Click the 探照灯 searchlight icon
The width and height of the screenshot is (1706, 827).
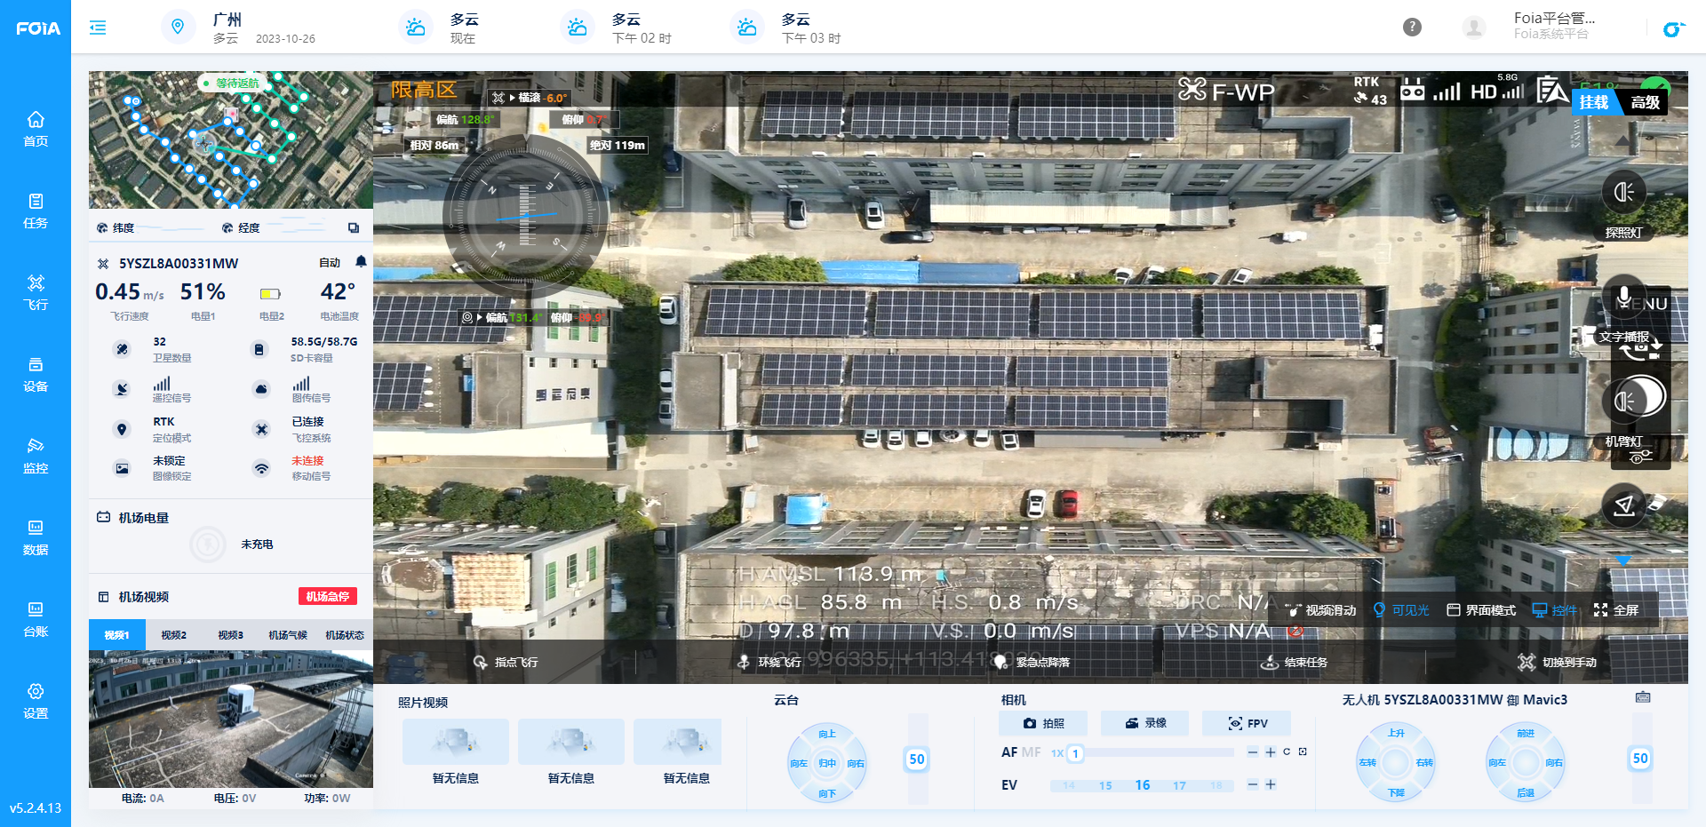point(1623,193)
